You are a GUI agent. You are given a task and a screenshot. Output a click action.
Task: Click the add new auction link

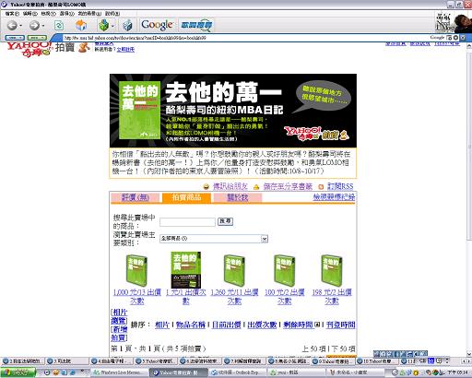119,334
